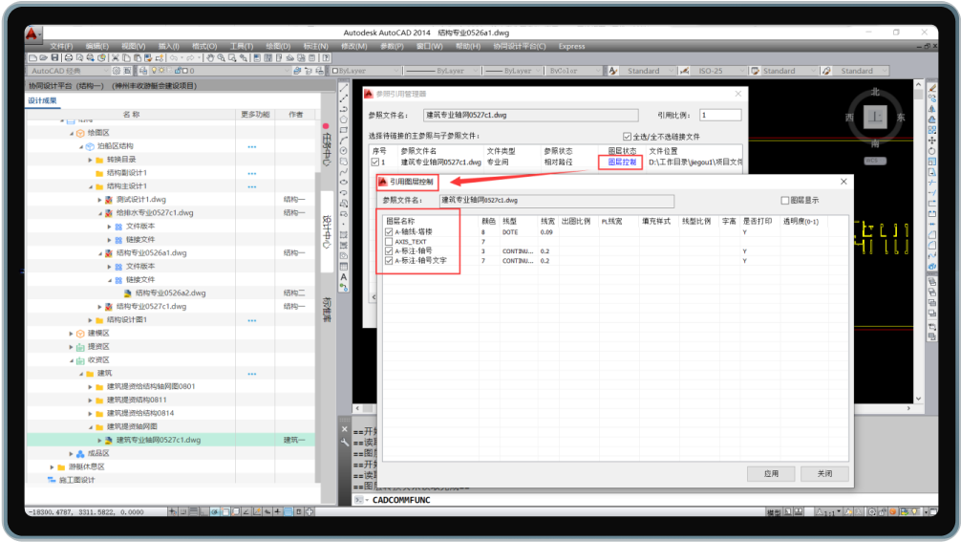961x542 pixels.
Task: Click the red dot icon on side panel
Action: point(326,126)
